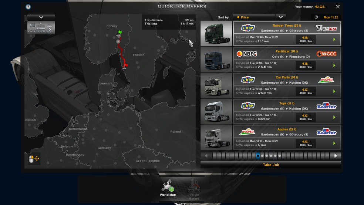This screenshot has width=364, height=205.
Task: Click the red destination flag on map
Action: [x=126, y=65]
